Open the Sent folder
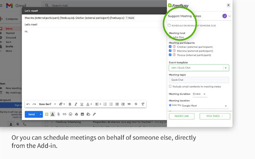The height and width of the screenshot is (159, 255). [8, 42]
